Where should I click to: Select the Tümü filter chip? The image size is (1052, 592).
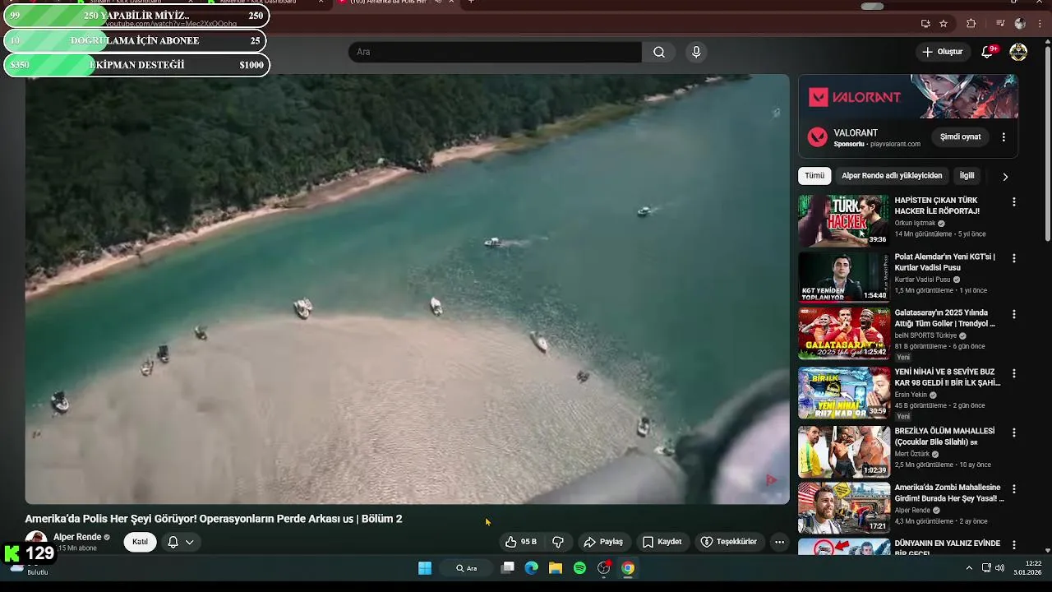814,176
